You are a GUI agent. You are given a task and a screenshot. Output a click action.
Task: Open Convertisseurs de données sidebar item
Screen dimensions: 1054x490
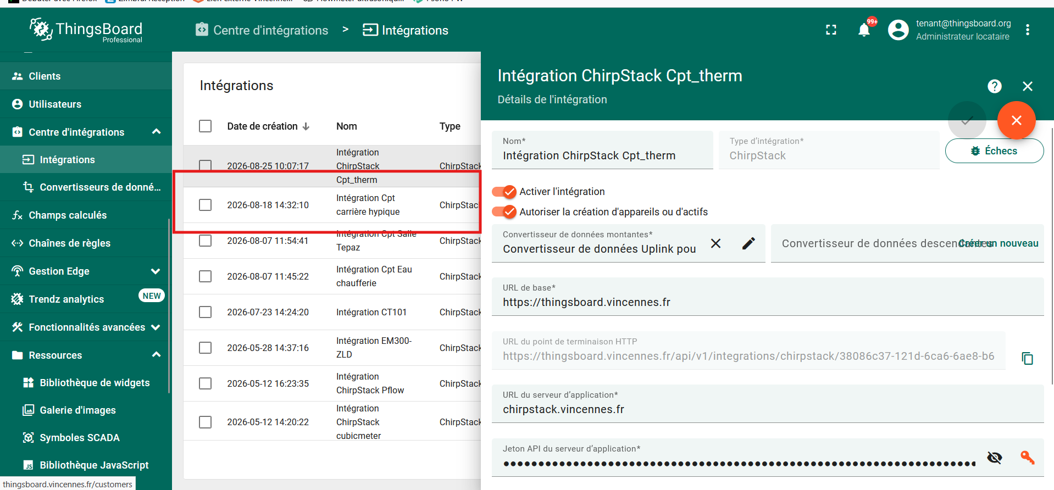pos(86,187)
